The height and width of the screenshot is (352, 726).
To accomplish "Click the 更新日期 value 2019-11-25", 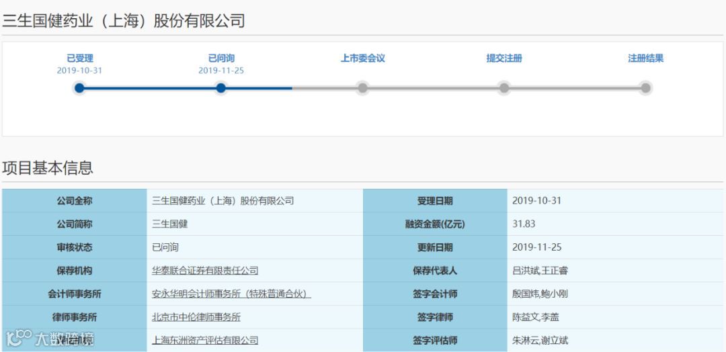I will coord(536,247).
